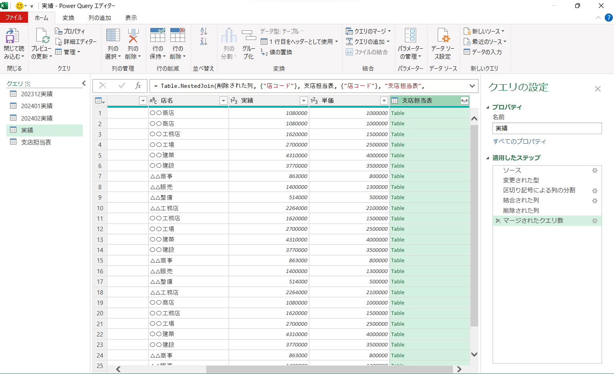Click the Table cell in row 1
Viewport: 614px width, 374px height.
pos(429,113)
